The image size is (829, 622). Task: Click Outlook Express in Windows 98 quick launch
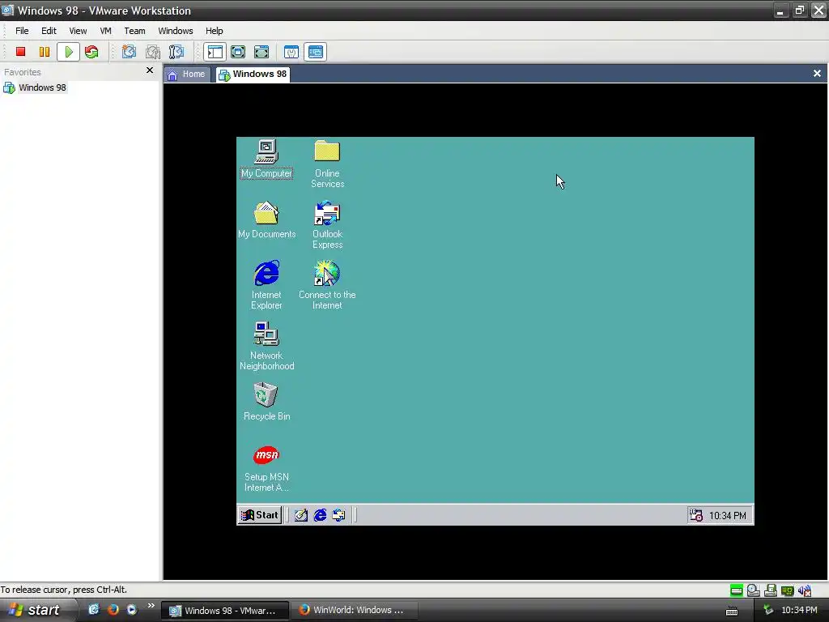(x=339, y=515)
